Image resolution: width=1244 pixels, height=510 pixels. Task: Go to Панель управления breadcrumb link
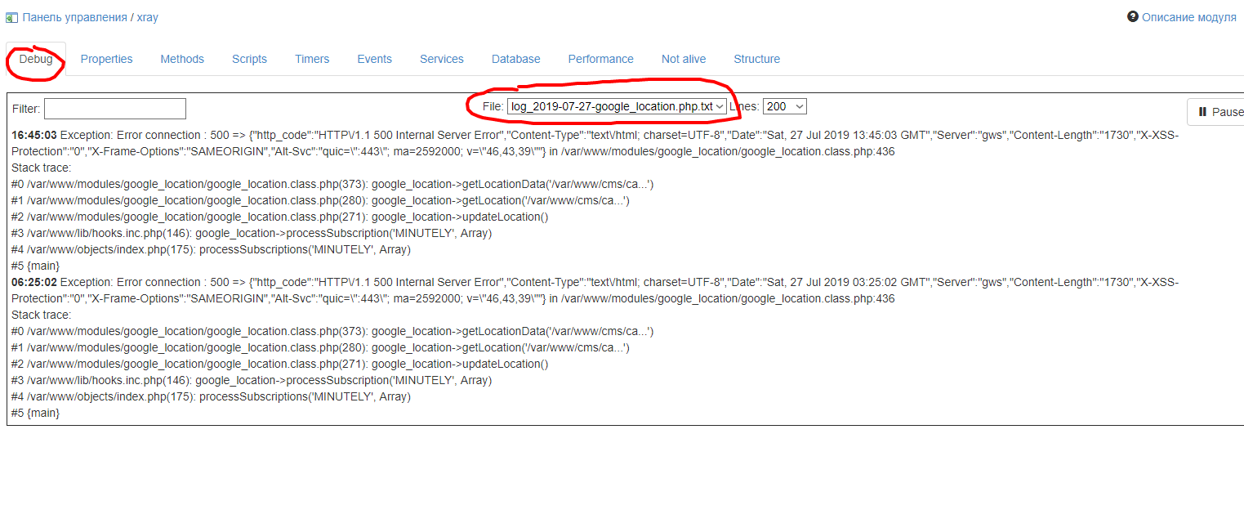tap(74, 17)
